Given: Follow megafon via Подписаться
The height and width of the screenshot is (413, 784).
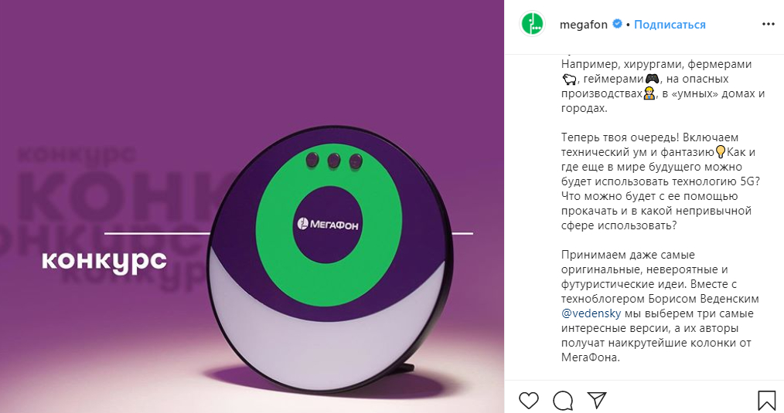Looking at the screenshot, I should (x=670, y=25).
